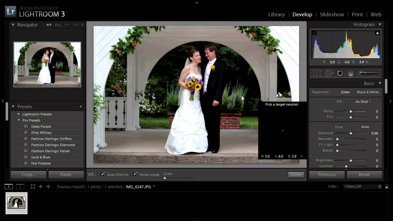The image size is (393, 221).
Task: Open Navigator zoom level popup arrows
Action: point(82,25)
